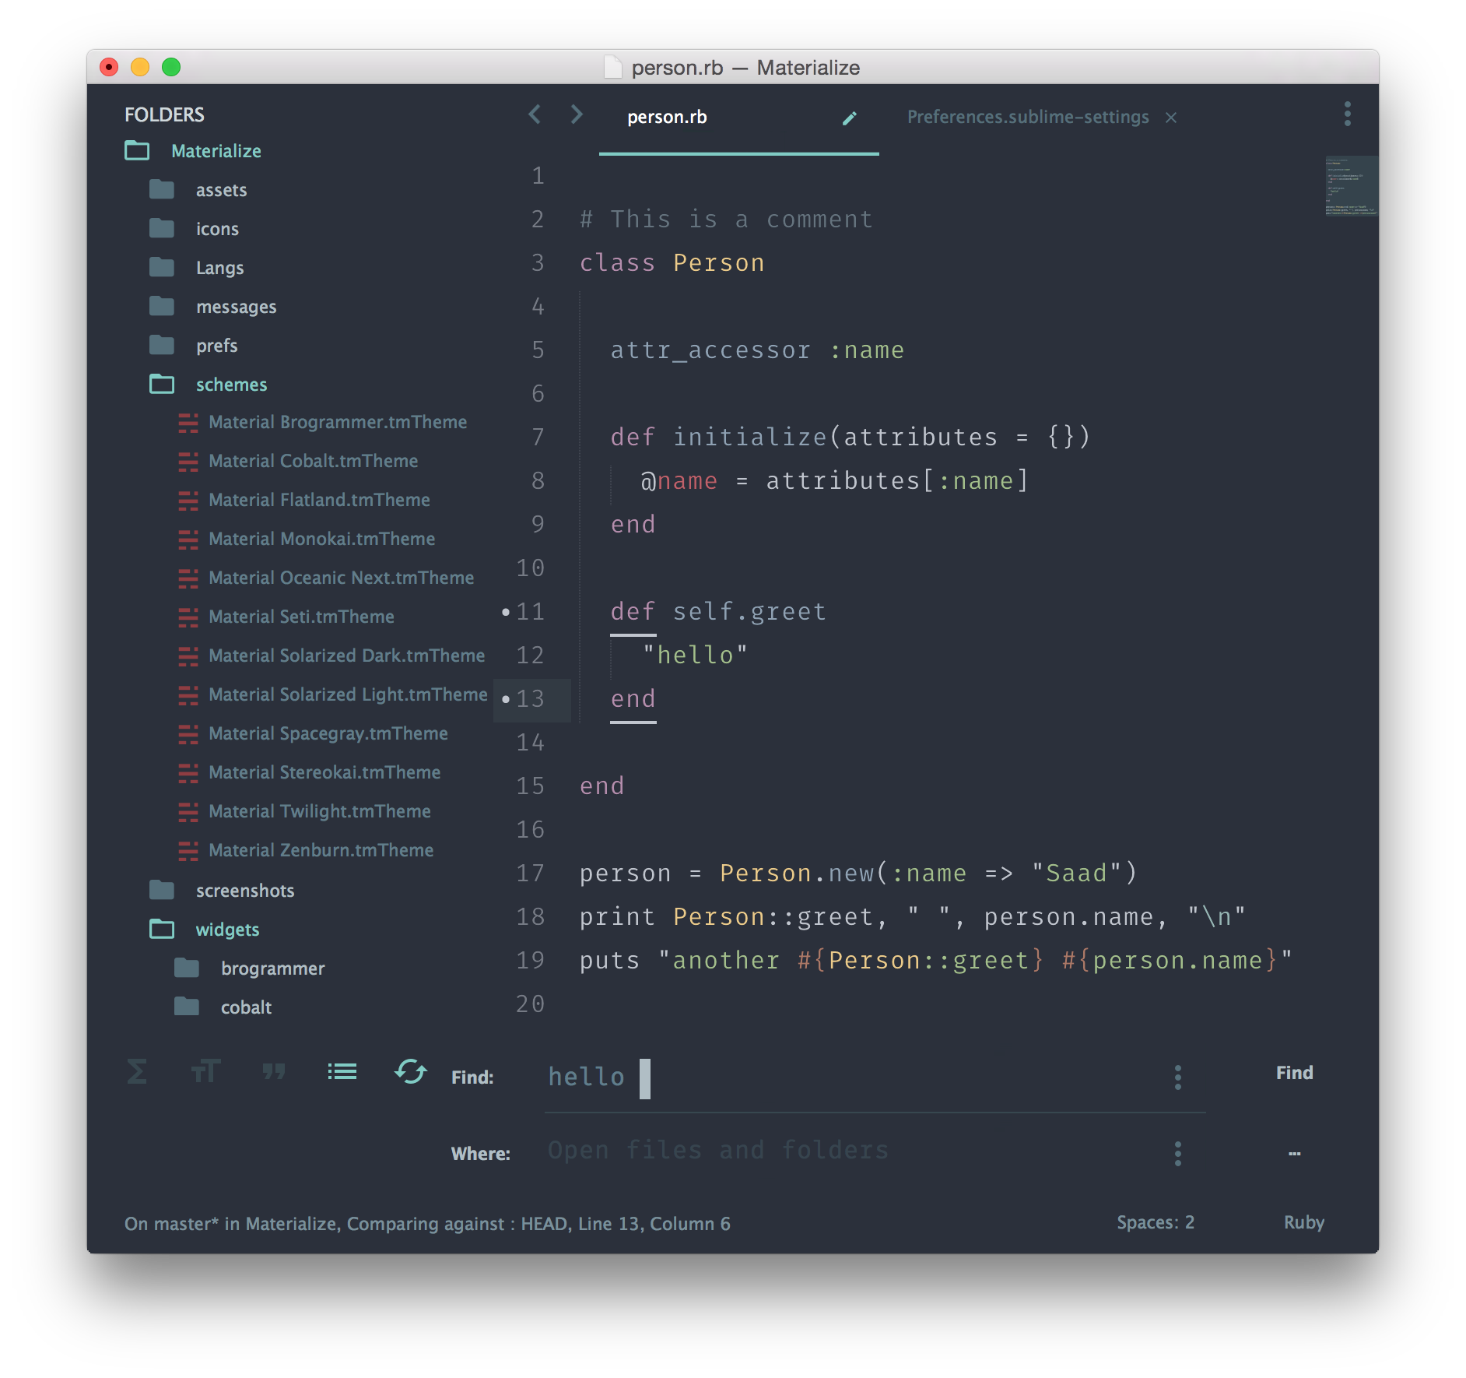The image size is (1466, 1378).
Task: Click the Find button
Action: (x=1295, y=1073)
